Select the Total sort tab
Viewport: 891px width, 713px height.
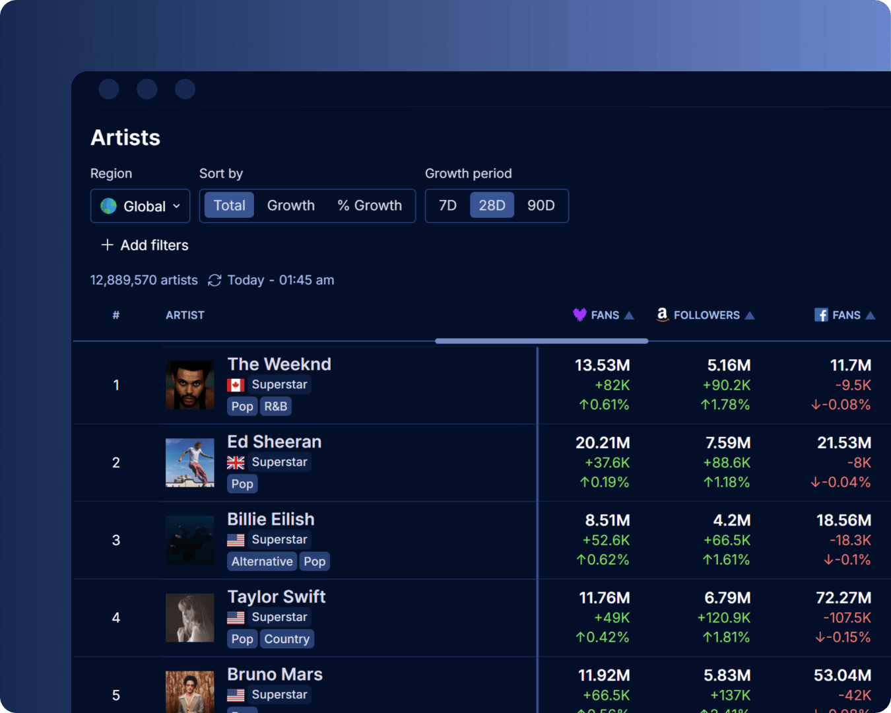tap(229, 205)
